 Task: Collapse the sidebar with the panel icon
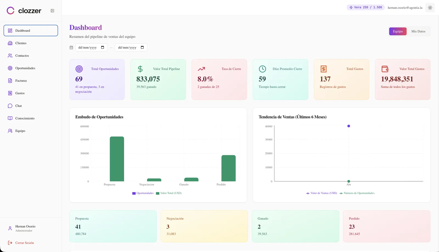pyautogui.click(x=52, y=11)
